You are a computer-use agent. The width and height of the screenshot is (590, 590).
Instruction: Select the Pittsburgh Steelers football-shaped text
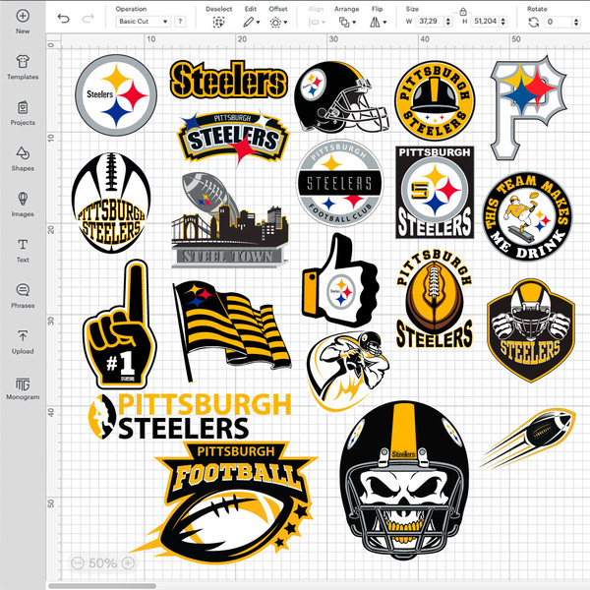click(111, 203)
